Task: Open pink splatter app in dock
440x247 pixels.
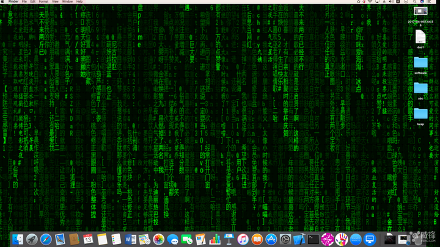Action: click(327, 240)
